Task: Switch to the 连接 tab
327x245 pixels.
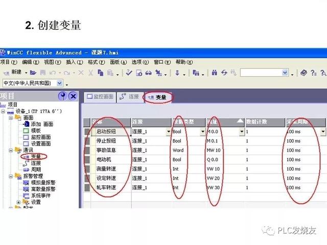Action: (x=129, y=96)
